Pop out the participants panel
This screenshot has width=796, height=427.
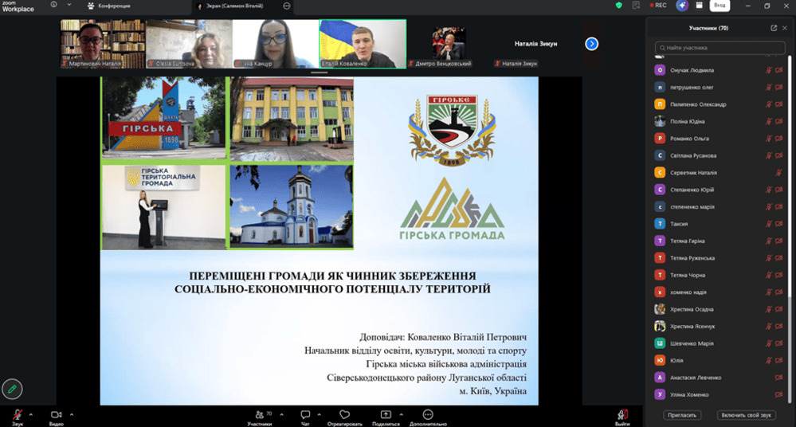[773, 28]
